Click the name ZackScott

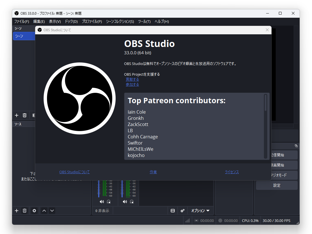pyautogui.click(x=138, y=124)
